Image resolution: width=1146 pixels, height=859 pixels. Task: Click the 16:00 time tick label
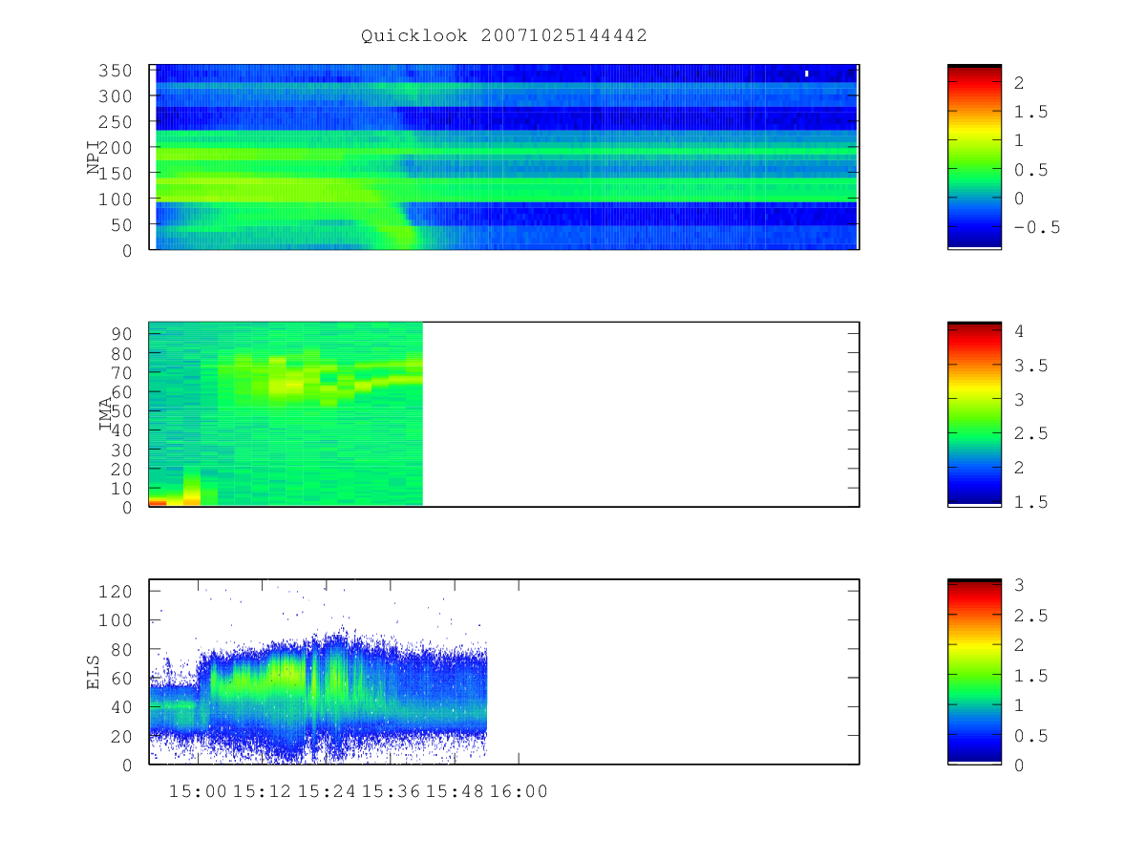pos(519,791)
